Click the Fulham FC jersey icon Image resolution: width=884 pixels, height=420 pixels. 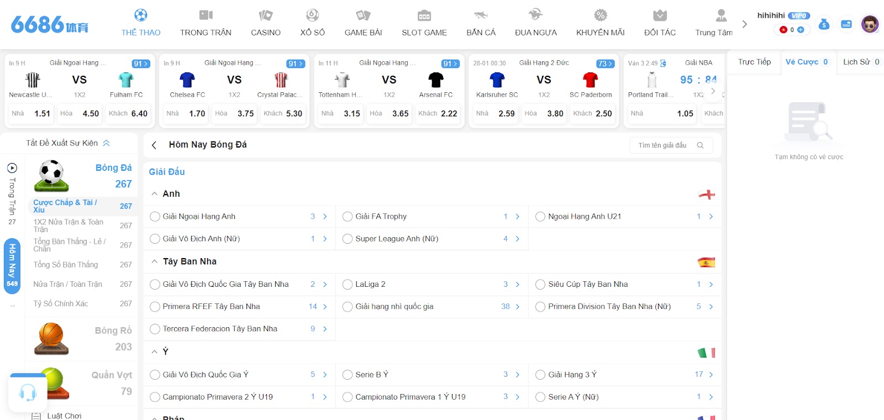(x=126, y=80)
